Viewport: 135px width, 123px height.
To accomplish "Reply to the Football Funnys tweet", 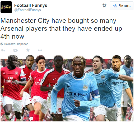I will [3, 50].
